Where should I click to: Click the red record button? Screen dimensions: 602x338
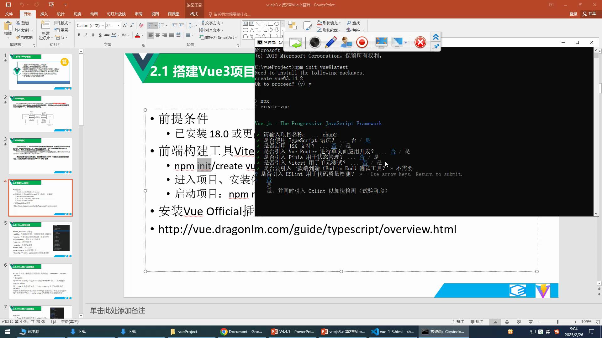coord(362,42)
